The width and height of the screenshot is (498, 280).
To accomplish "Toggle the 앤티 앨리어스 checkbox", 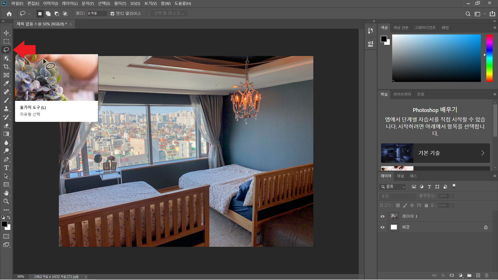I will 112,13.
